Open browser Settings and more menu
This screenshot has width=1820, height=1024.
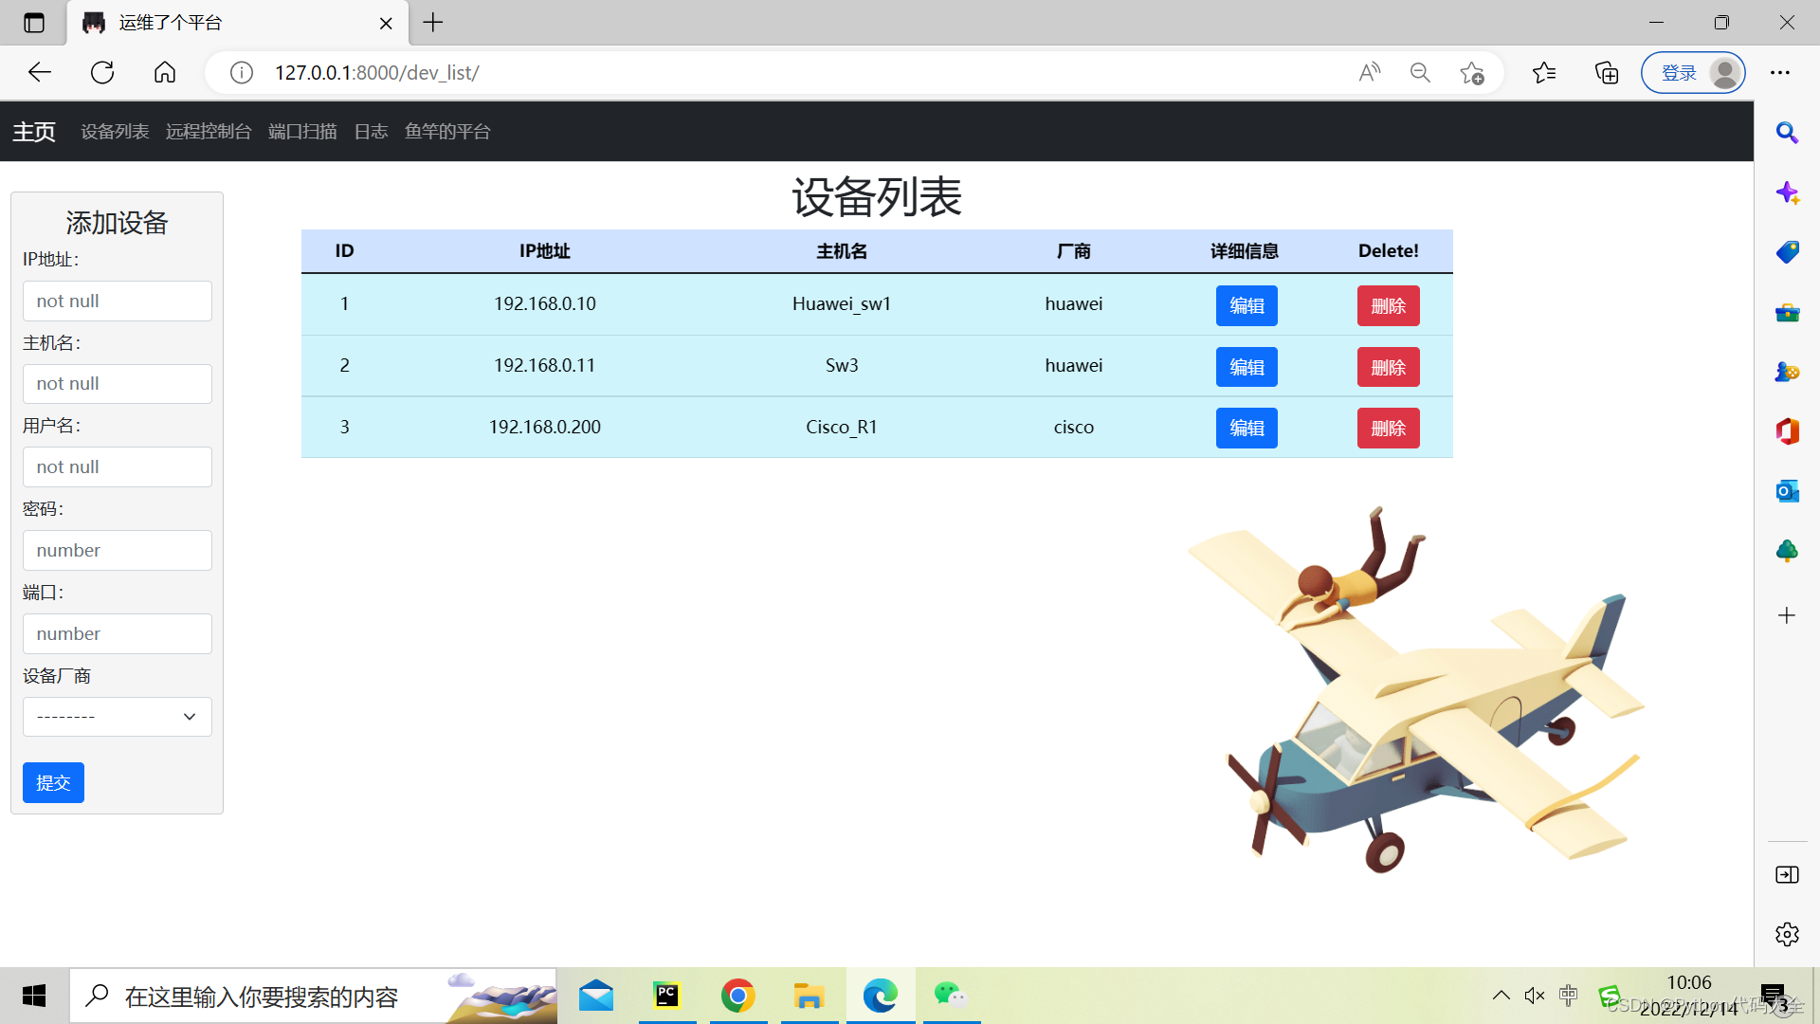coord(1780,73)
